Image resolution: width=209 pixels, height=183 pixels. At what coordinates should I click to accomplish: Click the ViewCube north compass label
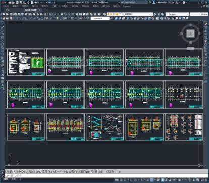tap(190, 25)
